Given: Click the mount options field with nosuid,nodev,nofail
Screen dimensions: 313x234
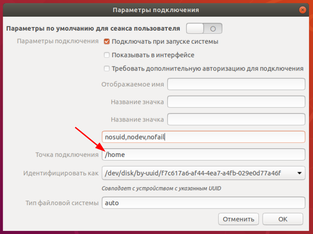Looking at the screenshot, I should [x=203, y=136].
